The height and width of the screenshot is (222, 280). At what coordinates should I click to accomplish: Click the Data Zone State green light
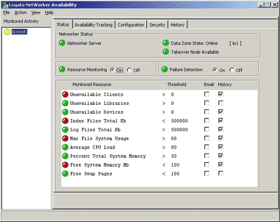pos(166,43)
